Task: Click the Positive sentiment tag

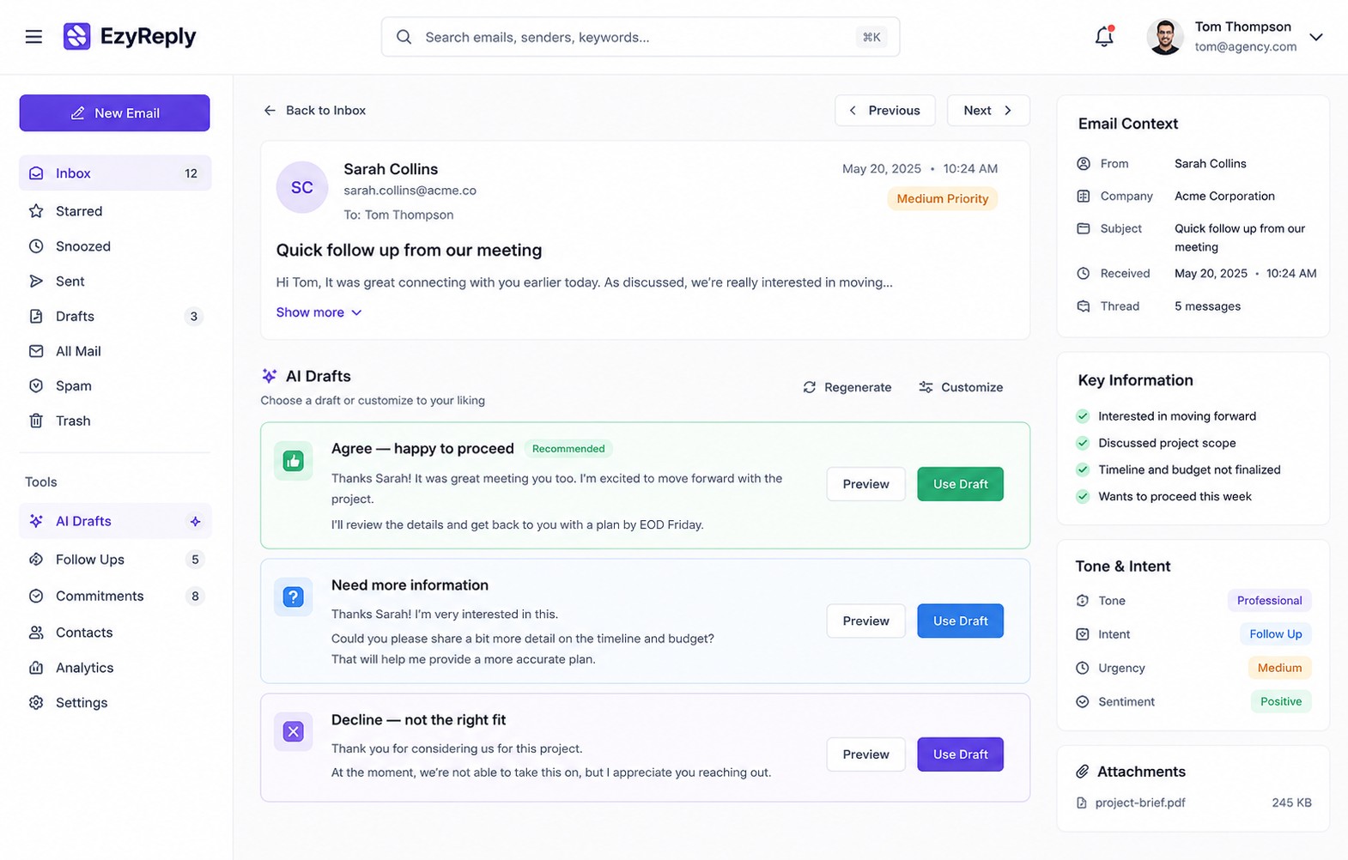Action: click(1280, 701)
